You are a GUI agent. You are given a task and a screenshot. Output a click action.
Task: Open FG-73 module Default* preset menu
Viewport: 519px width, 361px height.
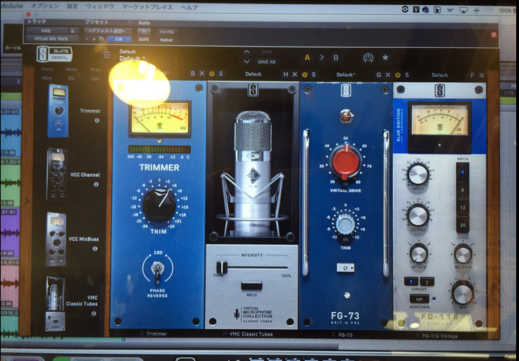pyautogui.click(x=345, y=75)
